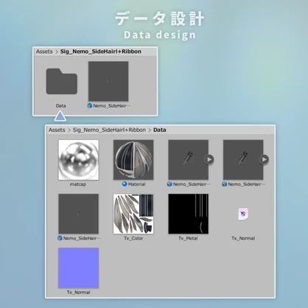Open the Data folder icon
The width and height of the screenshot is (308, 308).
tap(62, 81)
